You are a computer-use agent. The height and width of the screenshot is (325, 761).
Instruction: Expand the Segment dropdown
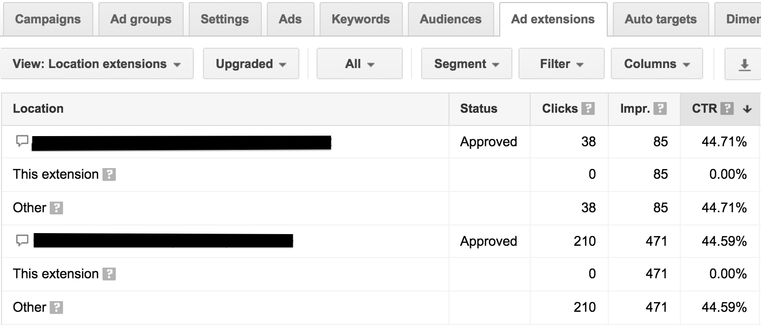[x=467, y=64]
